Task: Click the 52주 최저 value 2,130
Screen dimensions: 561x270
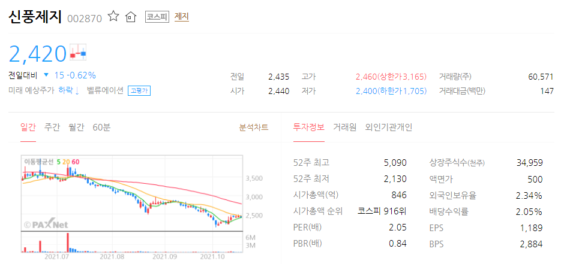Action: pos(396,179)
